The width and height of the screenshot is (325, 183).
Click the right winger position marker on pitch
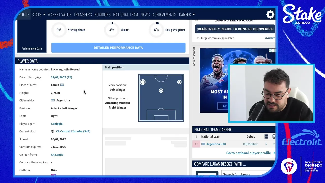click(x=179, y=82)
